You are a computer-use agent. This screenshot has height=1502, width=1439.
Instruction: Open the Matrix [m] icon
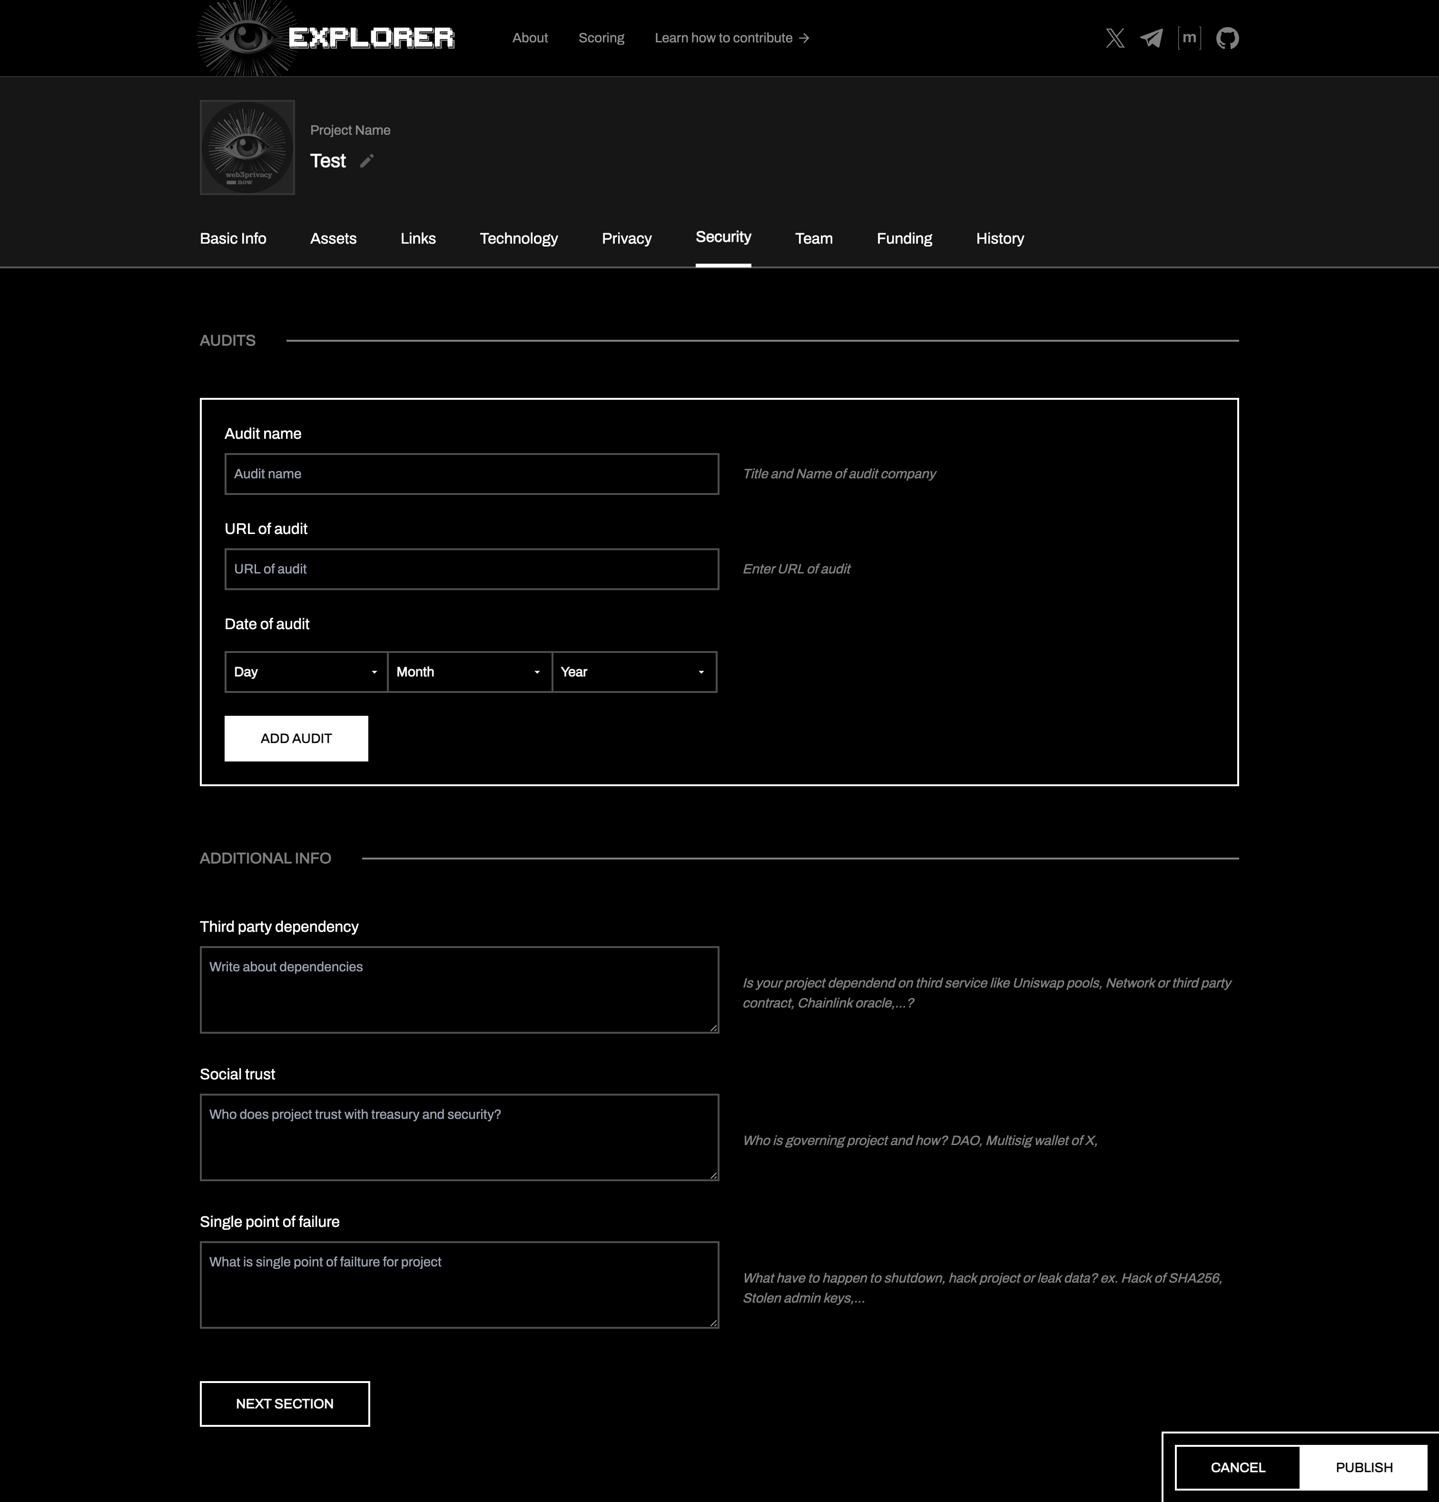click(1189, 39)
